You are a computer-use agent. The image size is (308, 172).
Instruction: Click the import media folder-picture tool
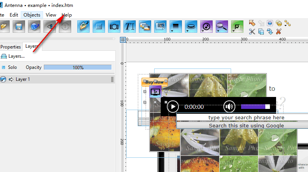coord(83,27)
